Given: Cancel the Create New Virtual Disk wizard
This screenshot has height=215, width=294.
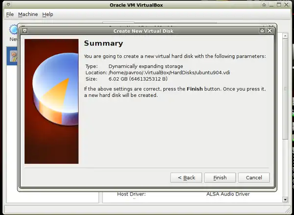Looking at the screenshot, I should (254, 177).
